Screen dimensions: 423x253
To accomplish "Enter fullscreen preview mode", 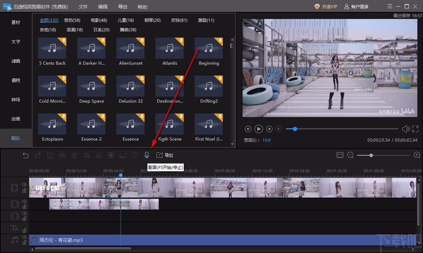I will 415,129.
